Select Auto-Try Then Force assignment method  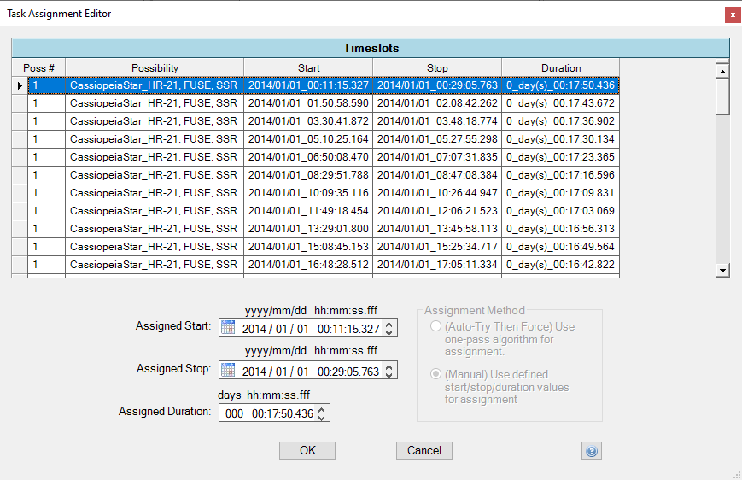pos(436,327)
